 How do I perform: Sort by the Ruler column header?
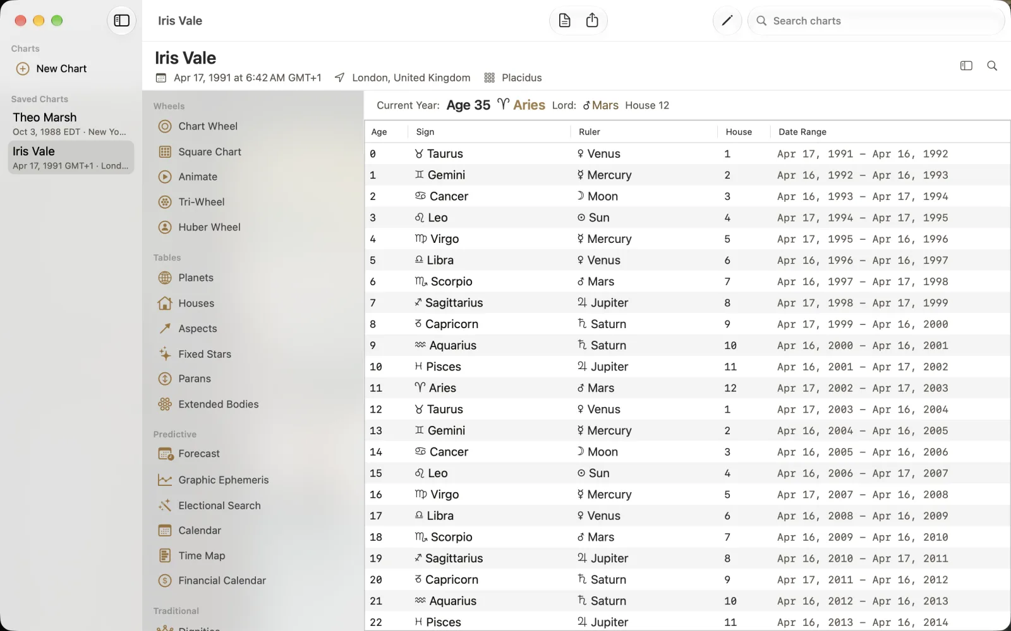590,132
